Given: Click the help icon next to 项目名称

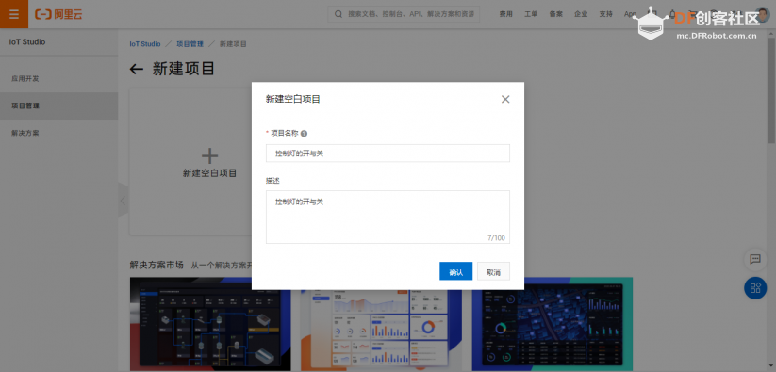Looking at the screenshot, I should pos(304,134).
